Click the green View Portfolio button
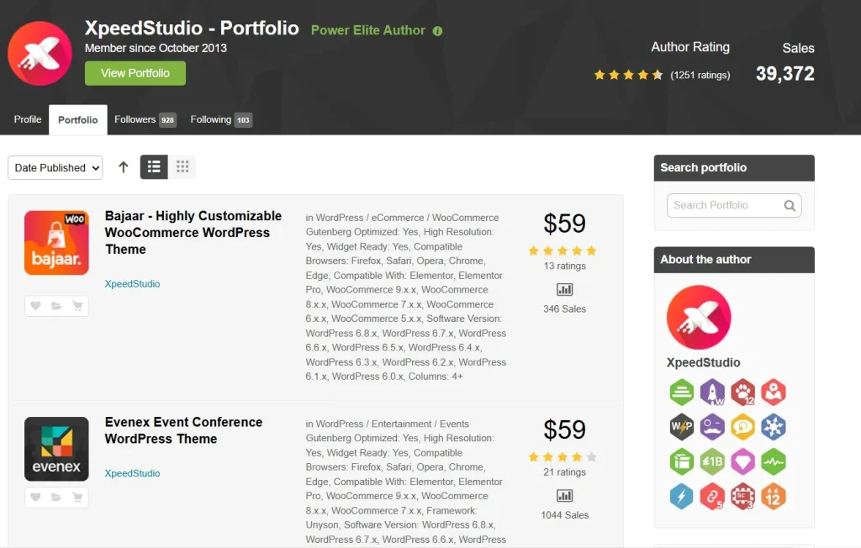The image size is (861, 548). tap(135, 73)
